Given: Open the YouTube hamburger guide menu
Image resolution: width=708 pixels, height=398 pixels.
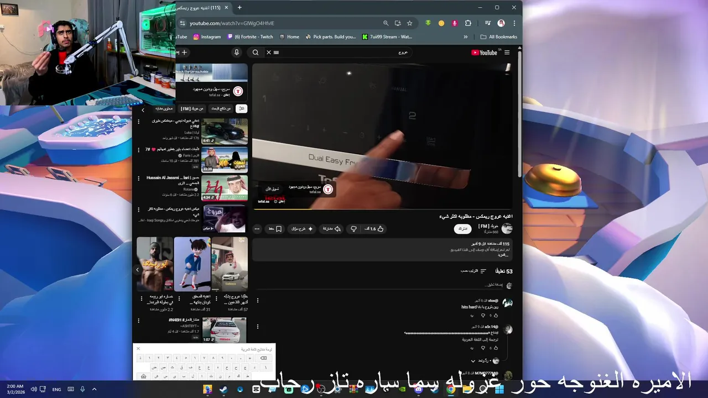Looking at the screenshot, I should 507,53.
